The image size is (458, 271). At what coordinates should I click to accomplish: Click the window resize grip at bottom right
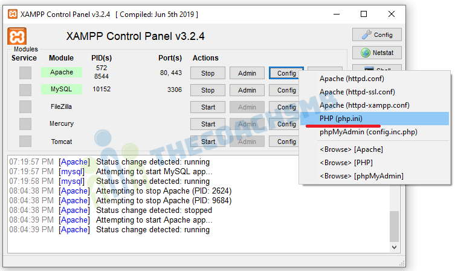pyautogui.click(x=402, y=263)
